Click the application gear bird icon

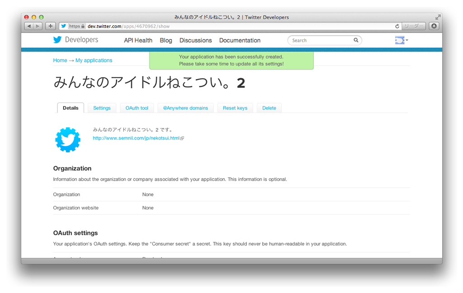coord(68,140)
